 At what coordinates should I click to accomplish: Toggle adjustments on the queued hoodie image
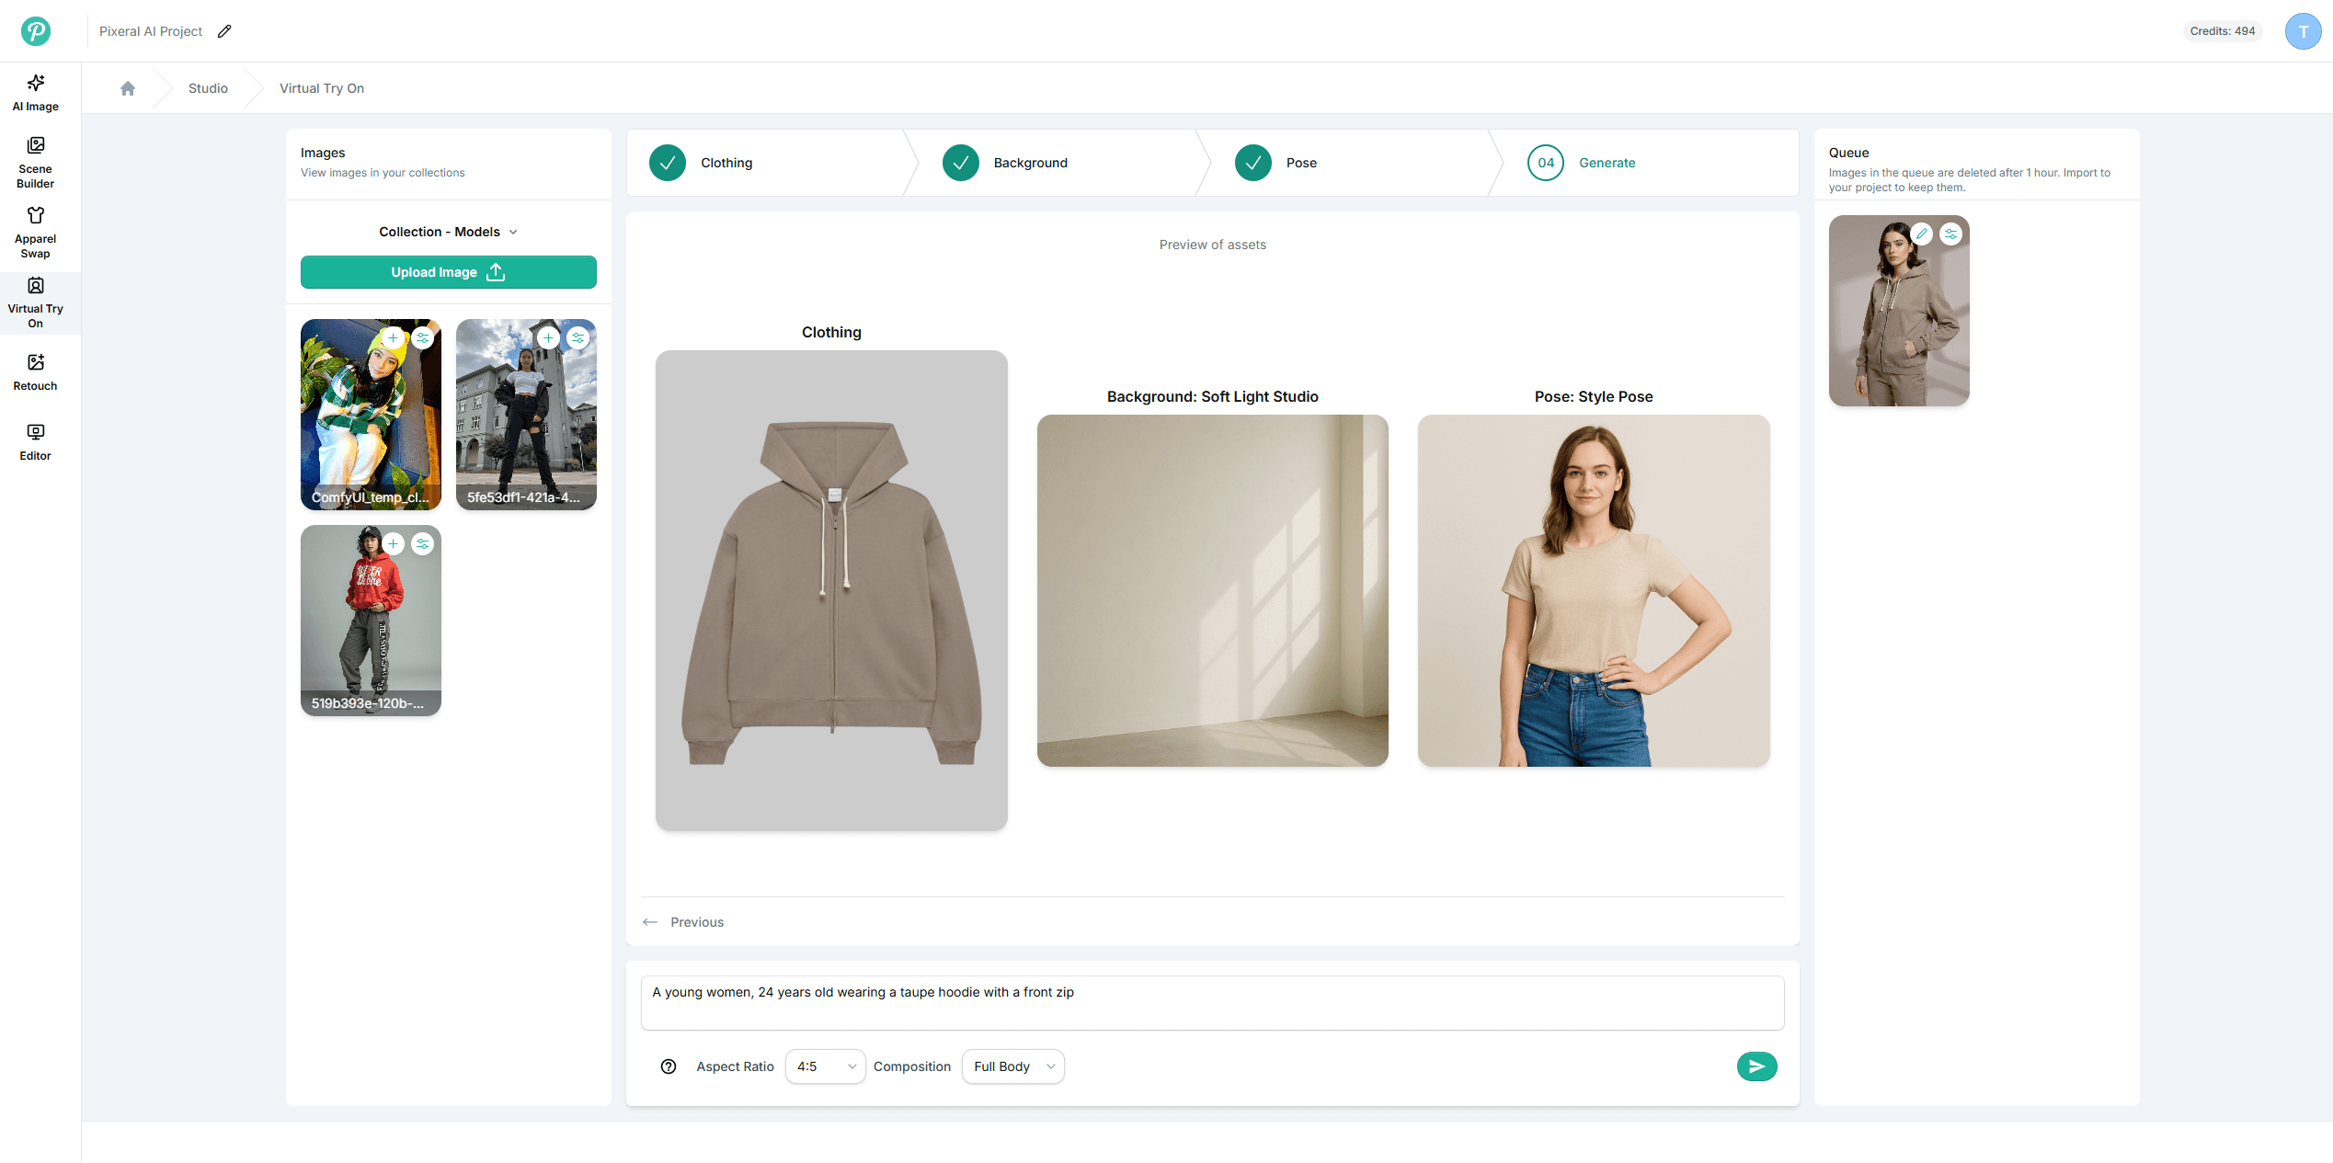point(1951,234)
